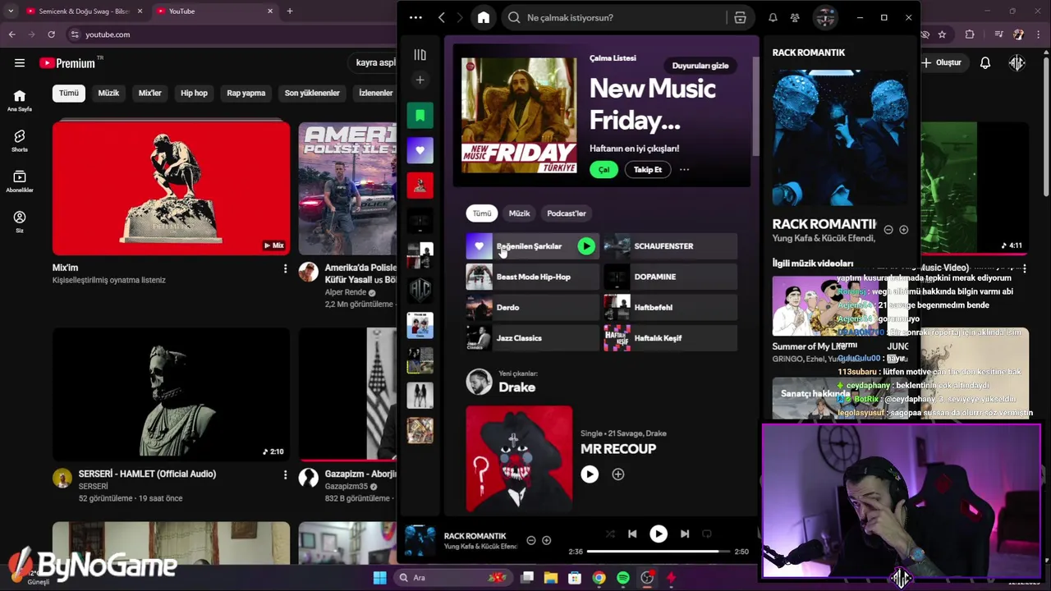This screenshot has width=1051, height=591.
Task: Toggle the play button in Spotify player bar
Action: pyautogui.click(x=659, y=534)
